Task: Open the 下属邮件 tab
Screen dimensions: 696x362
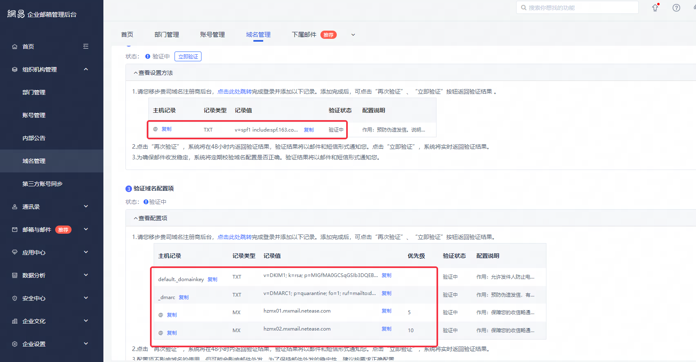Action: (x=304, y=35)
